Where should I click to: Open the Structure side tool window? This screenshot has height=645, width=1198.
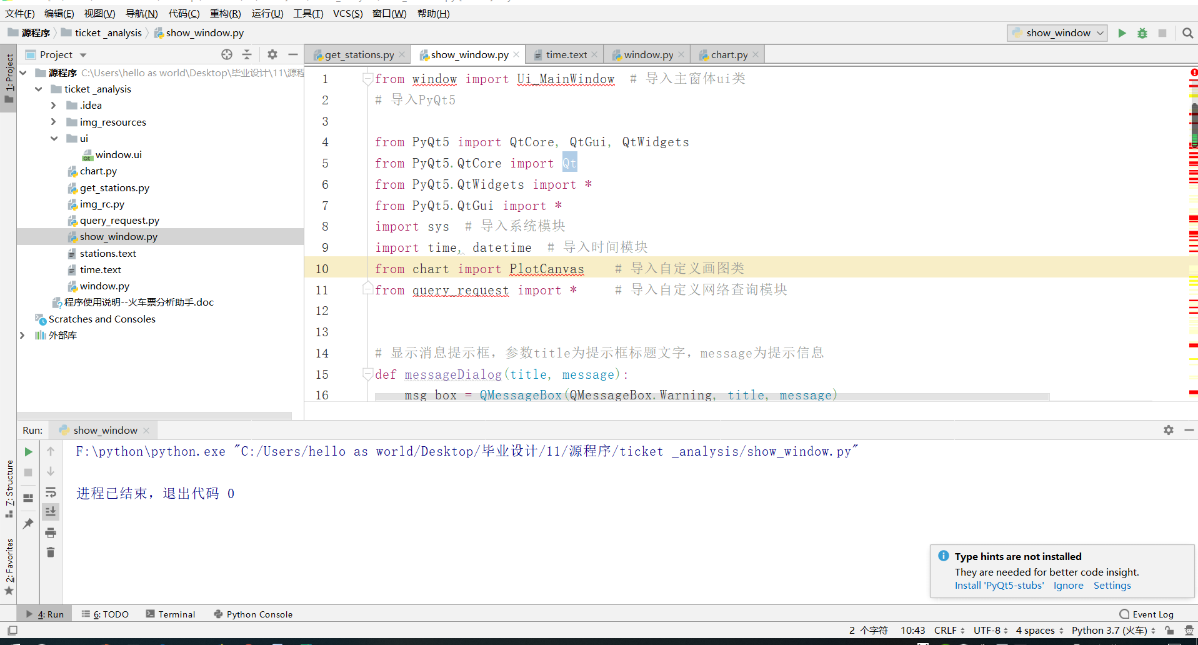click(x=9, y=489)
